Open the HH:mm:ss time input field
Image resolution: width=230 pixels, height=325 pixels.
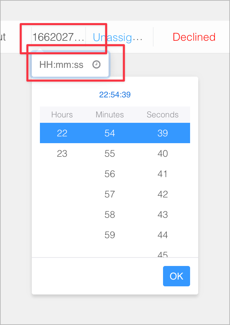[x=61, y=64]
